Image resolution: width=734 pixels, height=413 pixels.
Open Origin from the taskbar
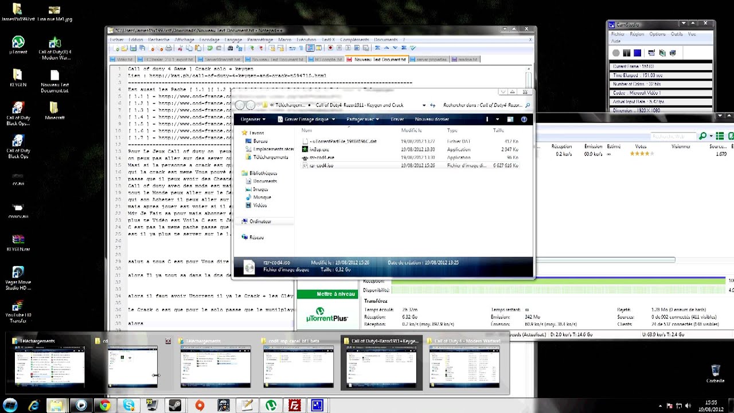click(x=200, y=406)
